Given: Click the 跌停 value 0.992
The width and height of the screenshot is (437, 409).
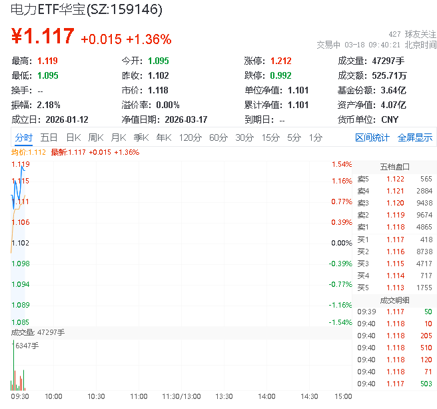Looking at the screenshot, I should coord(280,75).
